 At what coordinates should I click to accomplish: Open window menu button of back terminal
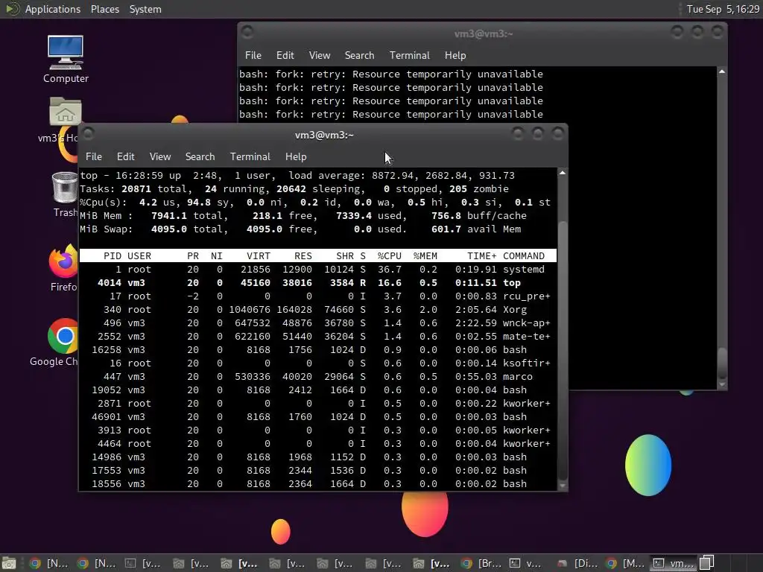pos(247,32)
